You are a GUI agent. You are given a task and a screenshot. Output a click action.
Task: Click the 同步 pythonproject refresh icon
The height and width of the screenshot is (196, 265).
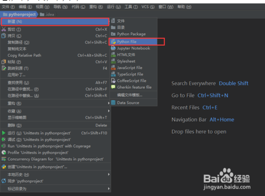4,181
